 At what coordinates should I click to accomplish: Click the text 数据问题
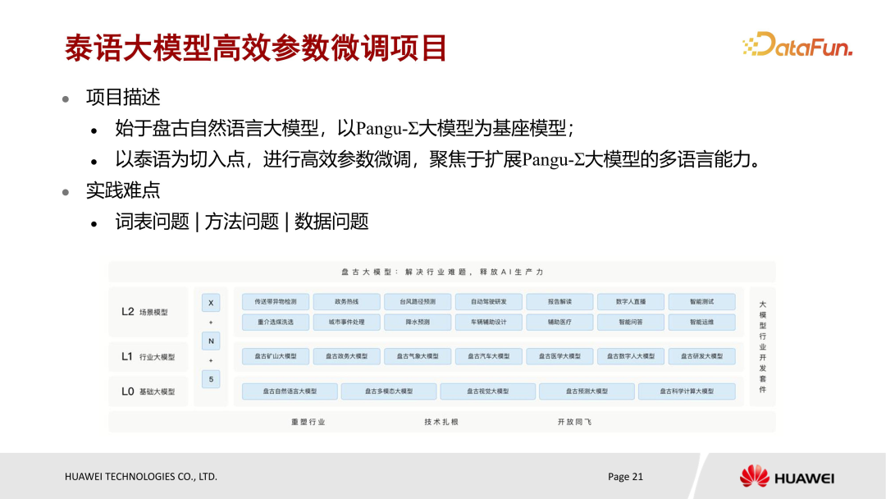pos(331,222)
